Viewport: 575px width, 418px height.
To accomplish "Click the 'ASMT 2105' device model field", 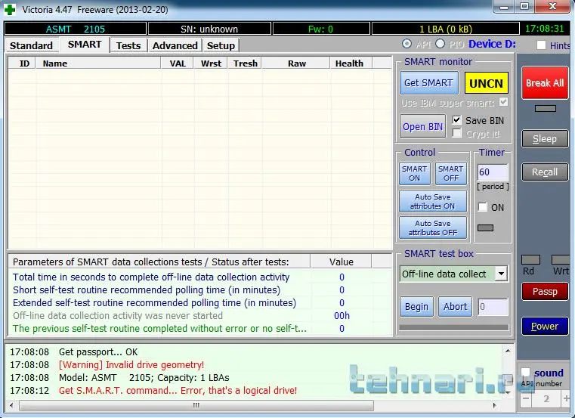I will tap(75, 29).
